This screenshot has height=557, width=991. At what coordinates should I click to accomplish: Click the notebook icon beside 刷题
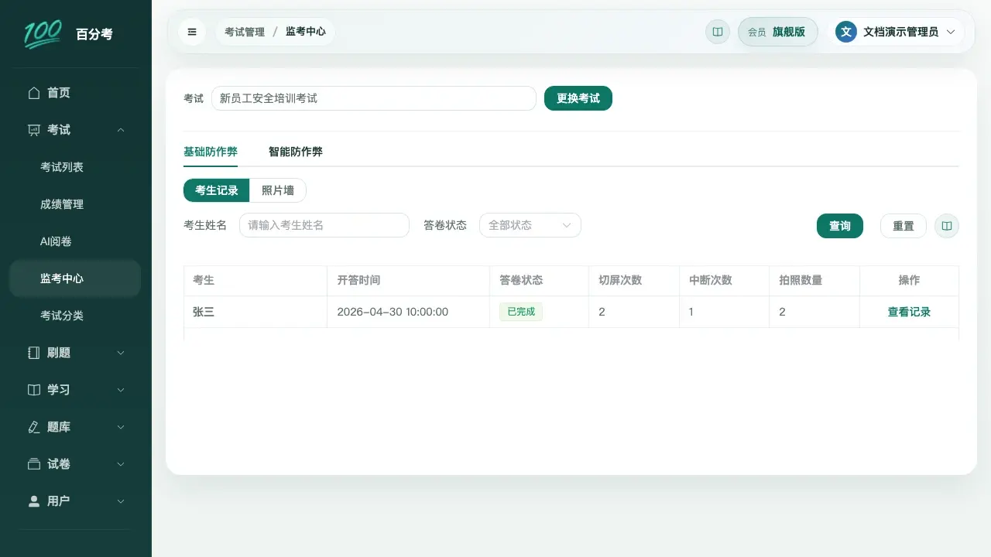(33, 353)
